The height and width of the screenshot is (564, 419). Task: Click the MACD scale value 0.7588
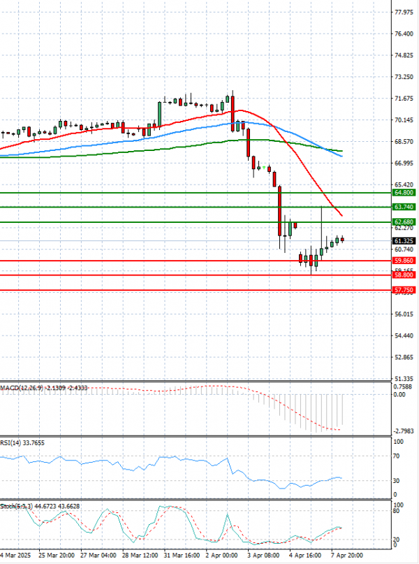pyautogui.click(x=403, y=387)
